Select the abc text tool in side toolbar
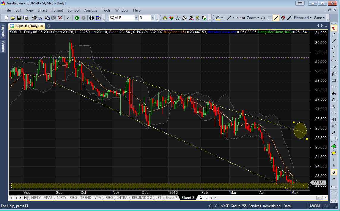 (x=334, y=93)
